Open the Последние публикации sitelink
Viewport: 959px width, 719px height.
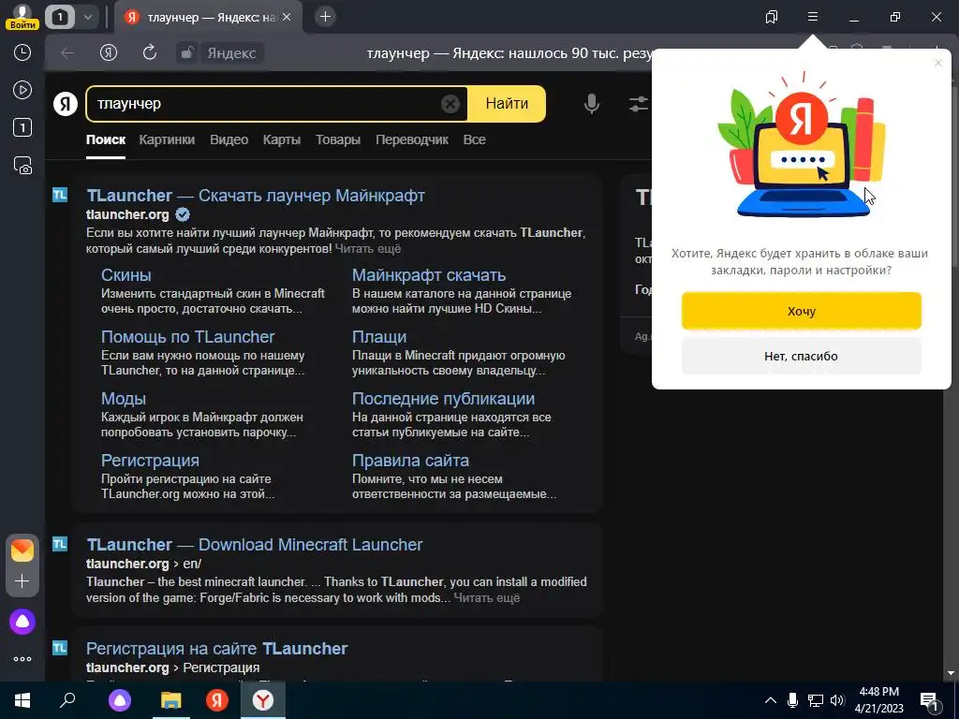point(443,399)
